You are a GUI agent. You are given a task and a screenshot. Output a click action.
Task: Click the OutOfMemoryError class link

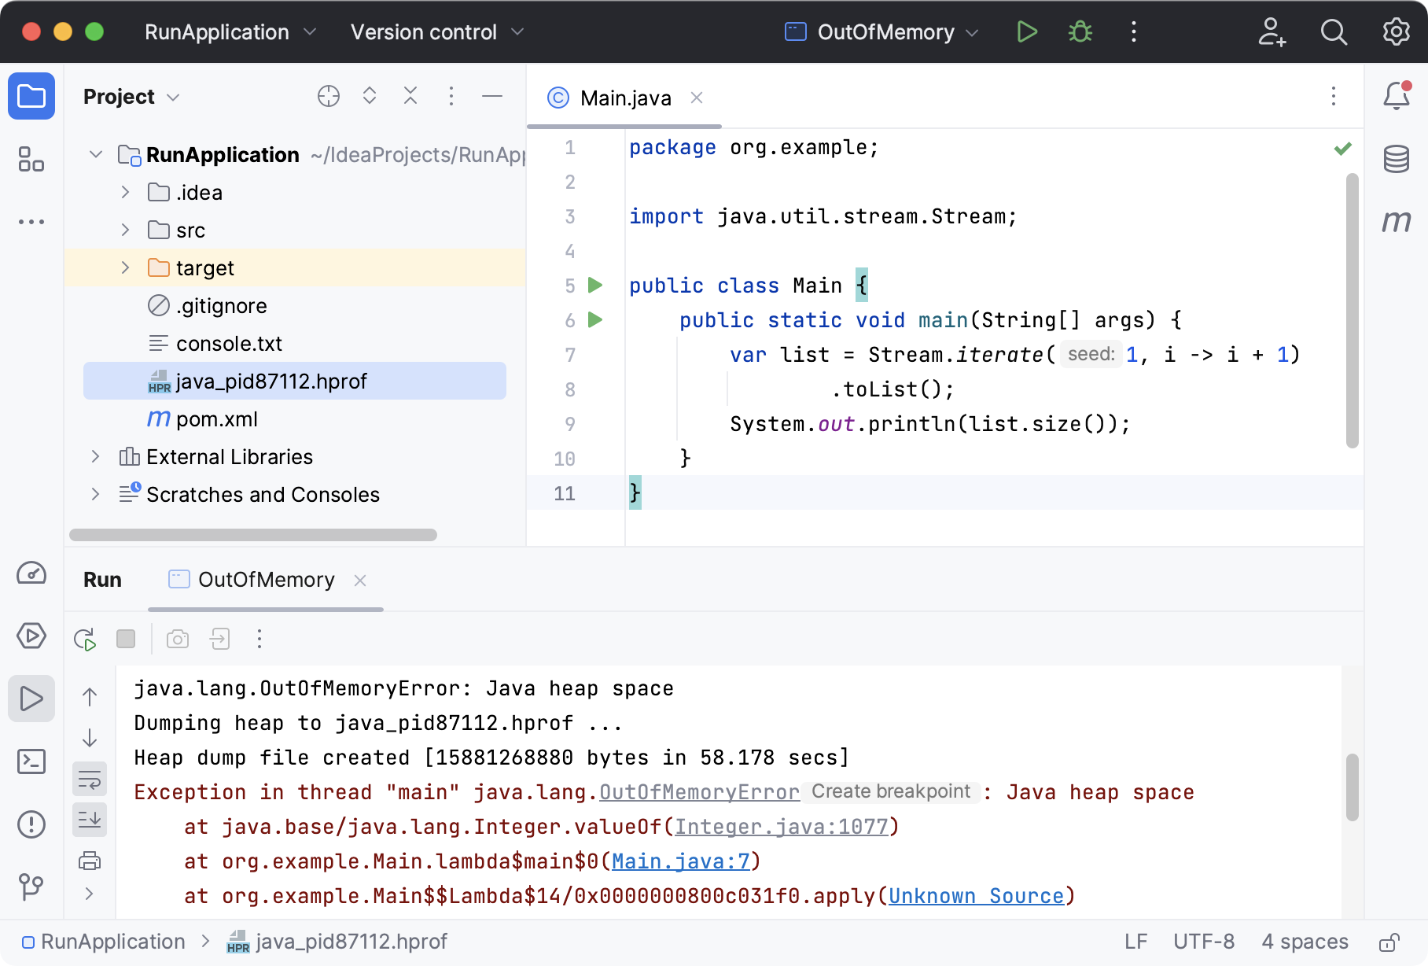point(700,792)
